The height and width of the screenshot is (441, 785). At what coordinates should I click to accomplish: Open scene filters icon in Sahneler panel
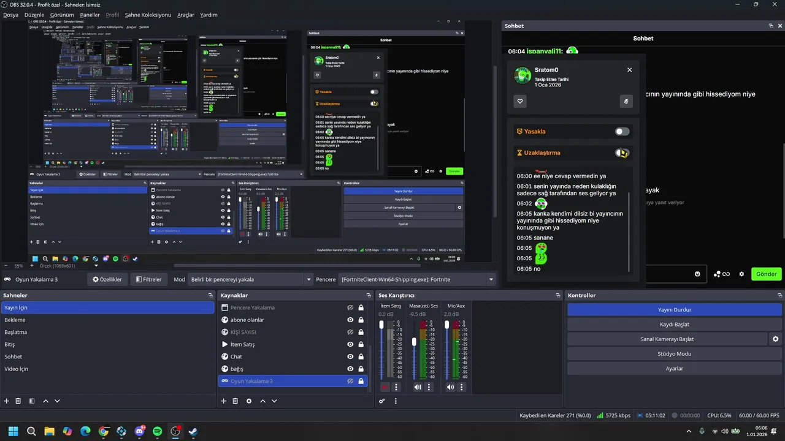pos(32,401)
